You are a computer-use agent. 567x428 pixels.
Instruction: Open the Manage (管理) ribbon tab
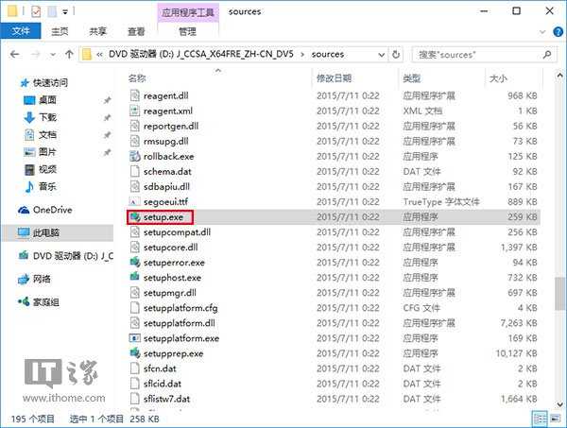[x=188, y=31]
